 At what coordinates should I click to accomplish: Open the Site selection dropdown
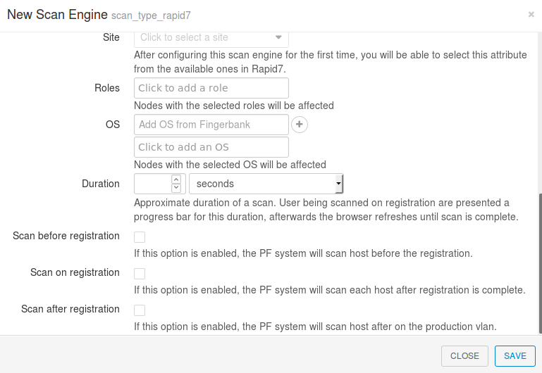211,38
